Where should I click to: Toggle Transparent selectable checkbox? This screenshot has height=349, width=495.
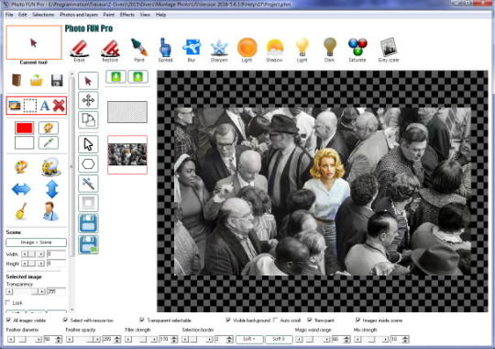pyautogui.click(x=142, y=321)
